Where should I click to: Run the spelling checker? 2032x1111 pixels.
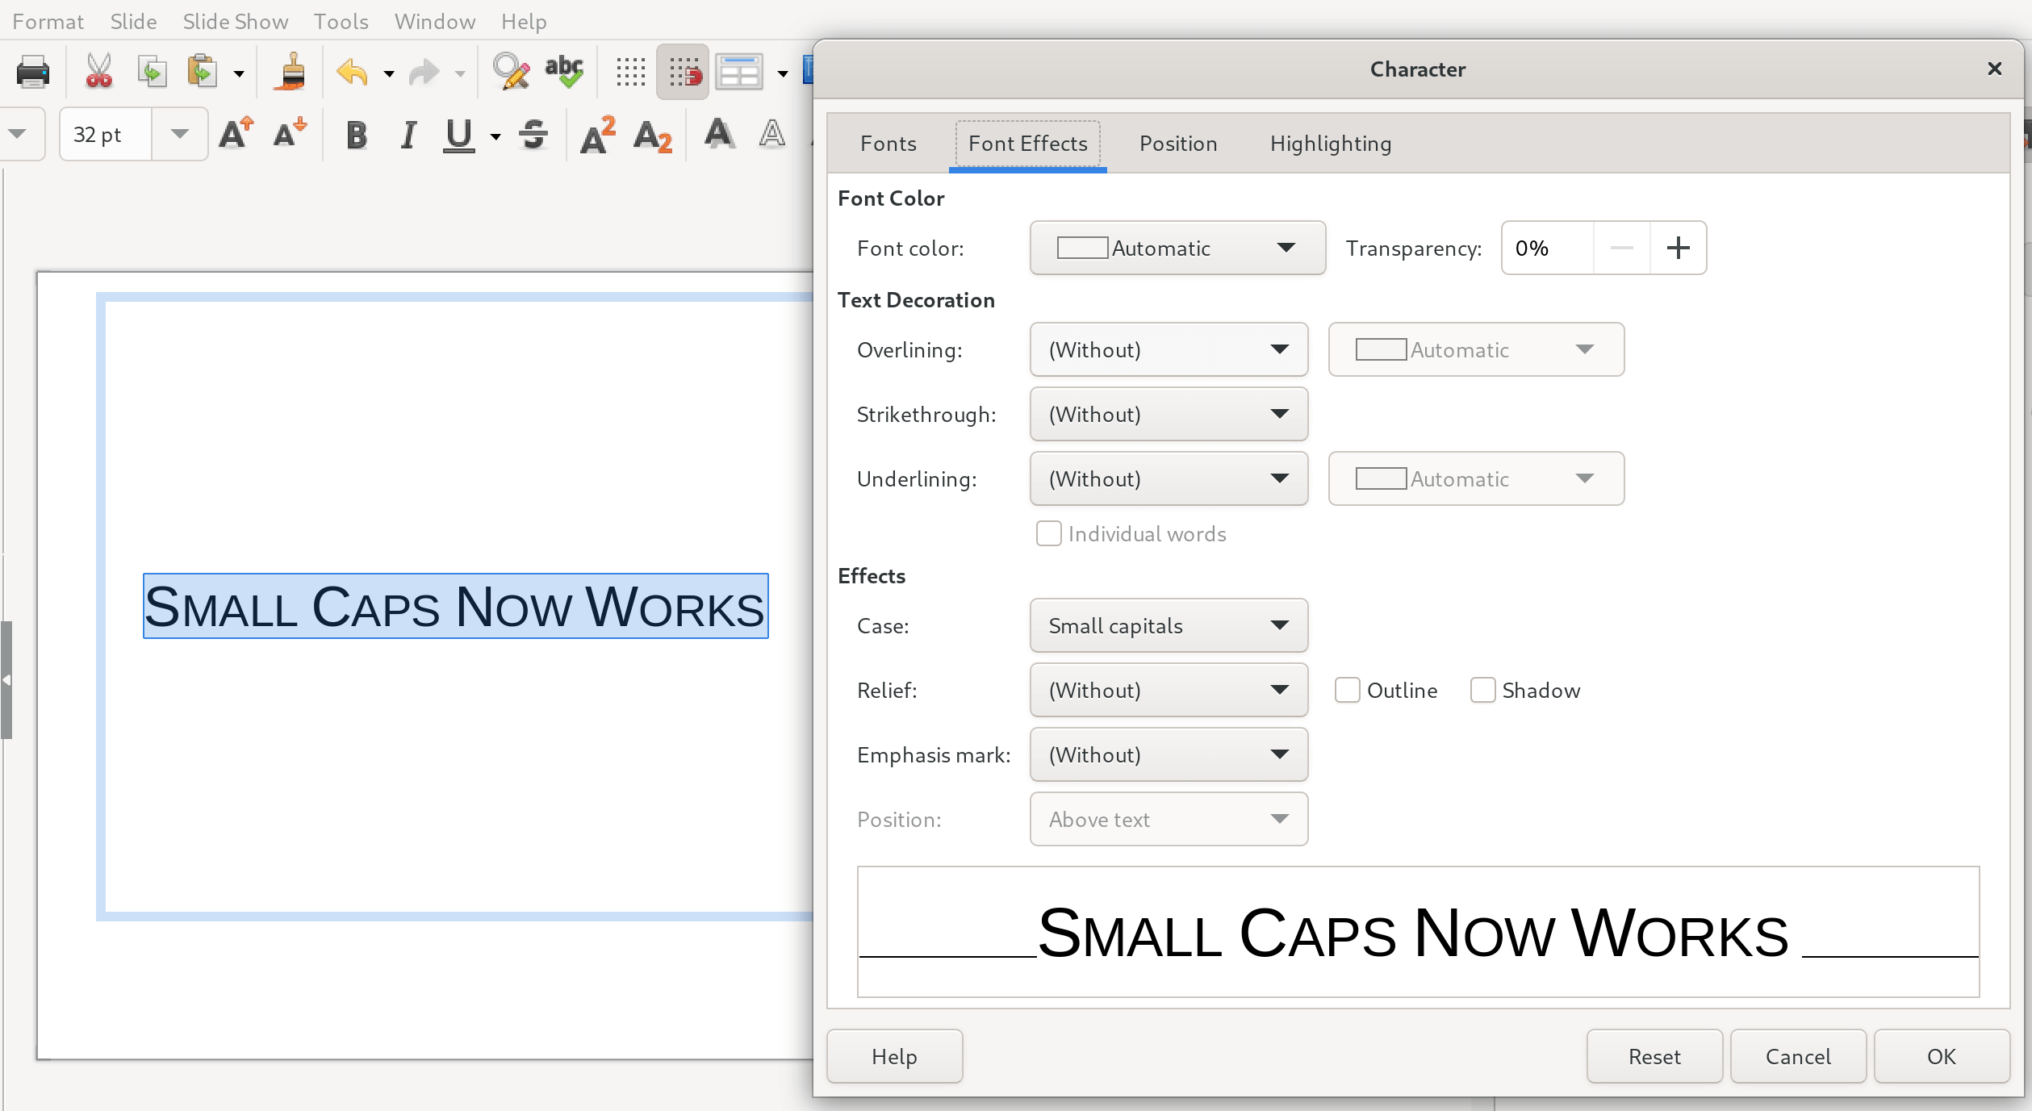coord(564,71)
